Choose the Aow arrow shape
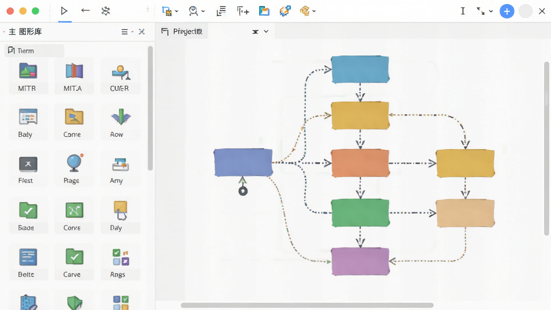Screen dimensions: 551x310 (120, 123)
